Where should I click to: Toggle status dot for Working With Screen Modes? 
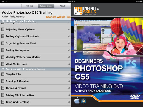click(x=69, y=57)
